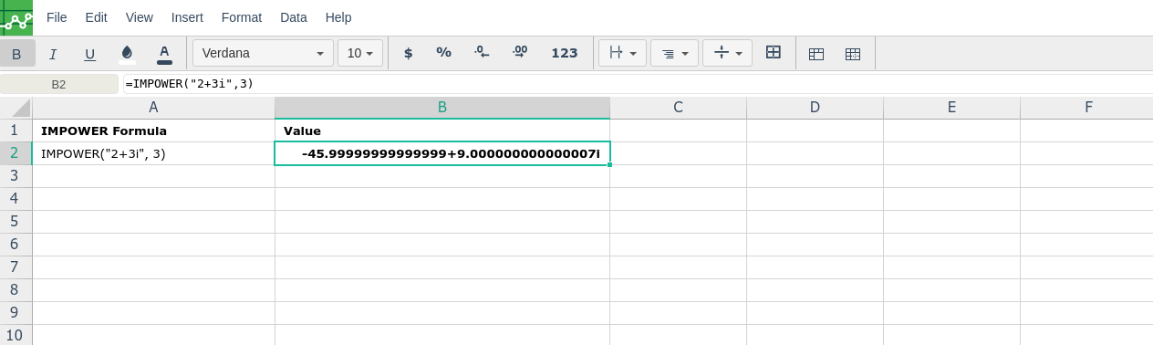The height and width of the screenshot is (345, 1153).
Task: Apply currency format with dollar icon
Action: [x=408, y=53]
